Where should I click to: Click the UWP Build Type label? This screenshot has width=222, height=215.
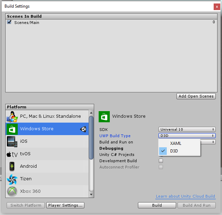[x=115, y=136]
